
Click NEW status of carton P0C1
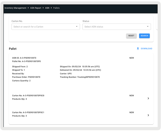tap(132, 113)
